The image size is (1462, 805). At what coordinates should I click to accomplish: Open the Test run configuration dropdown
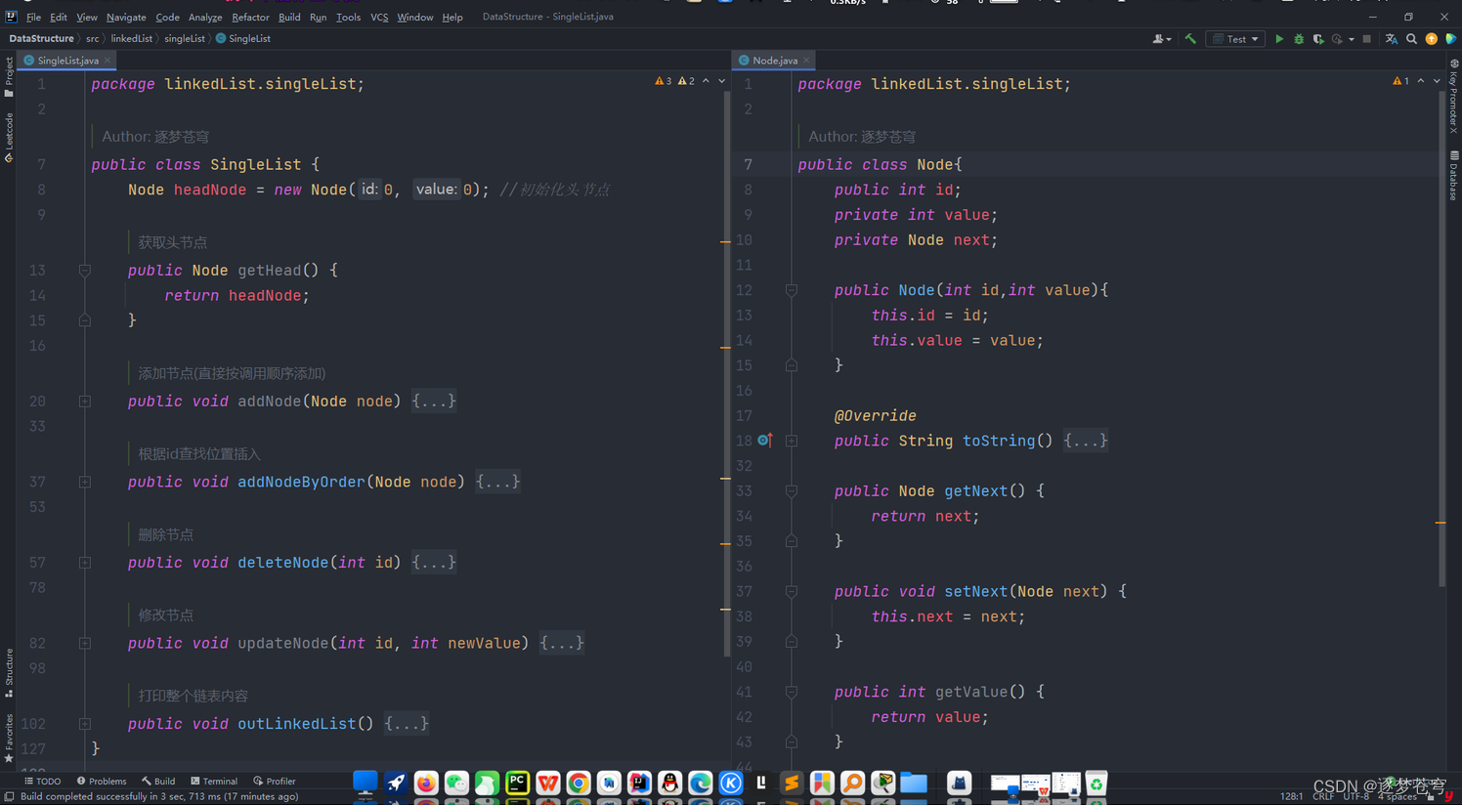coord(1235,39)
